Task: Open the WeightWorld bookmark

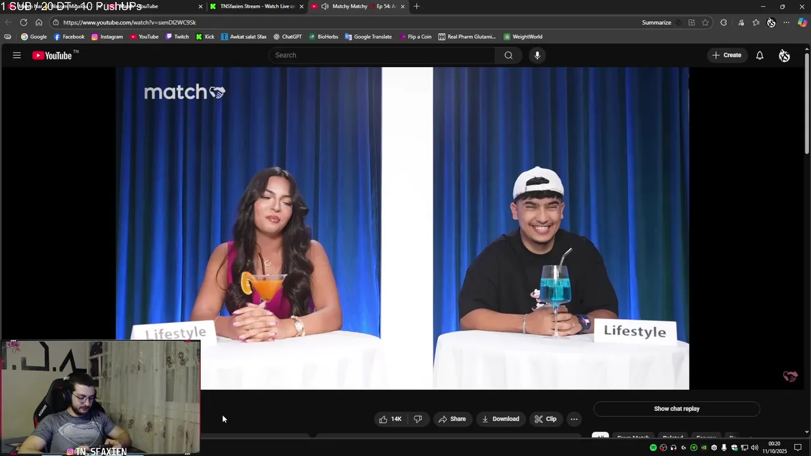Action: click(523, 37)
